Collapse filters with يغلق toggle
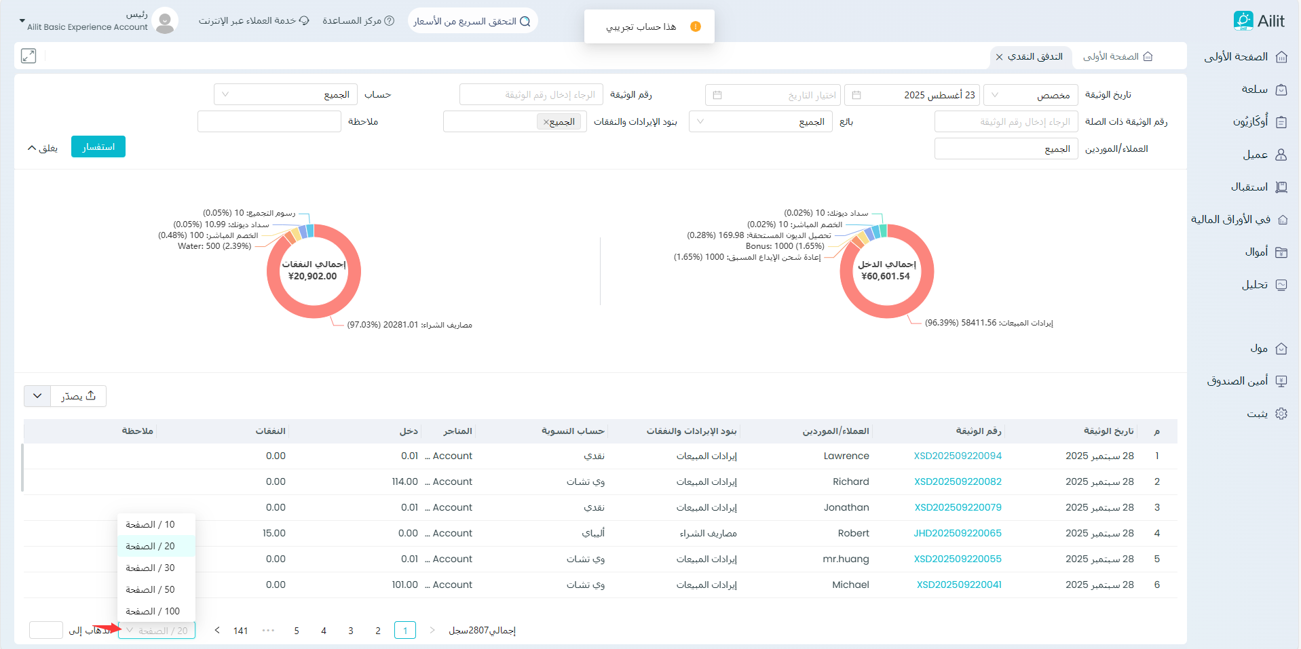 (x=42, y=148)
